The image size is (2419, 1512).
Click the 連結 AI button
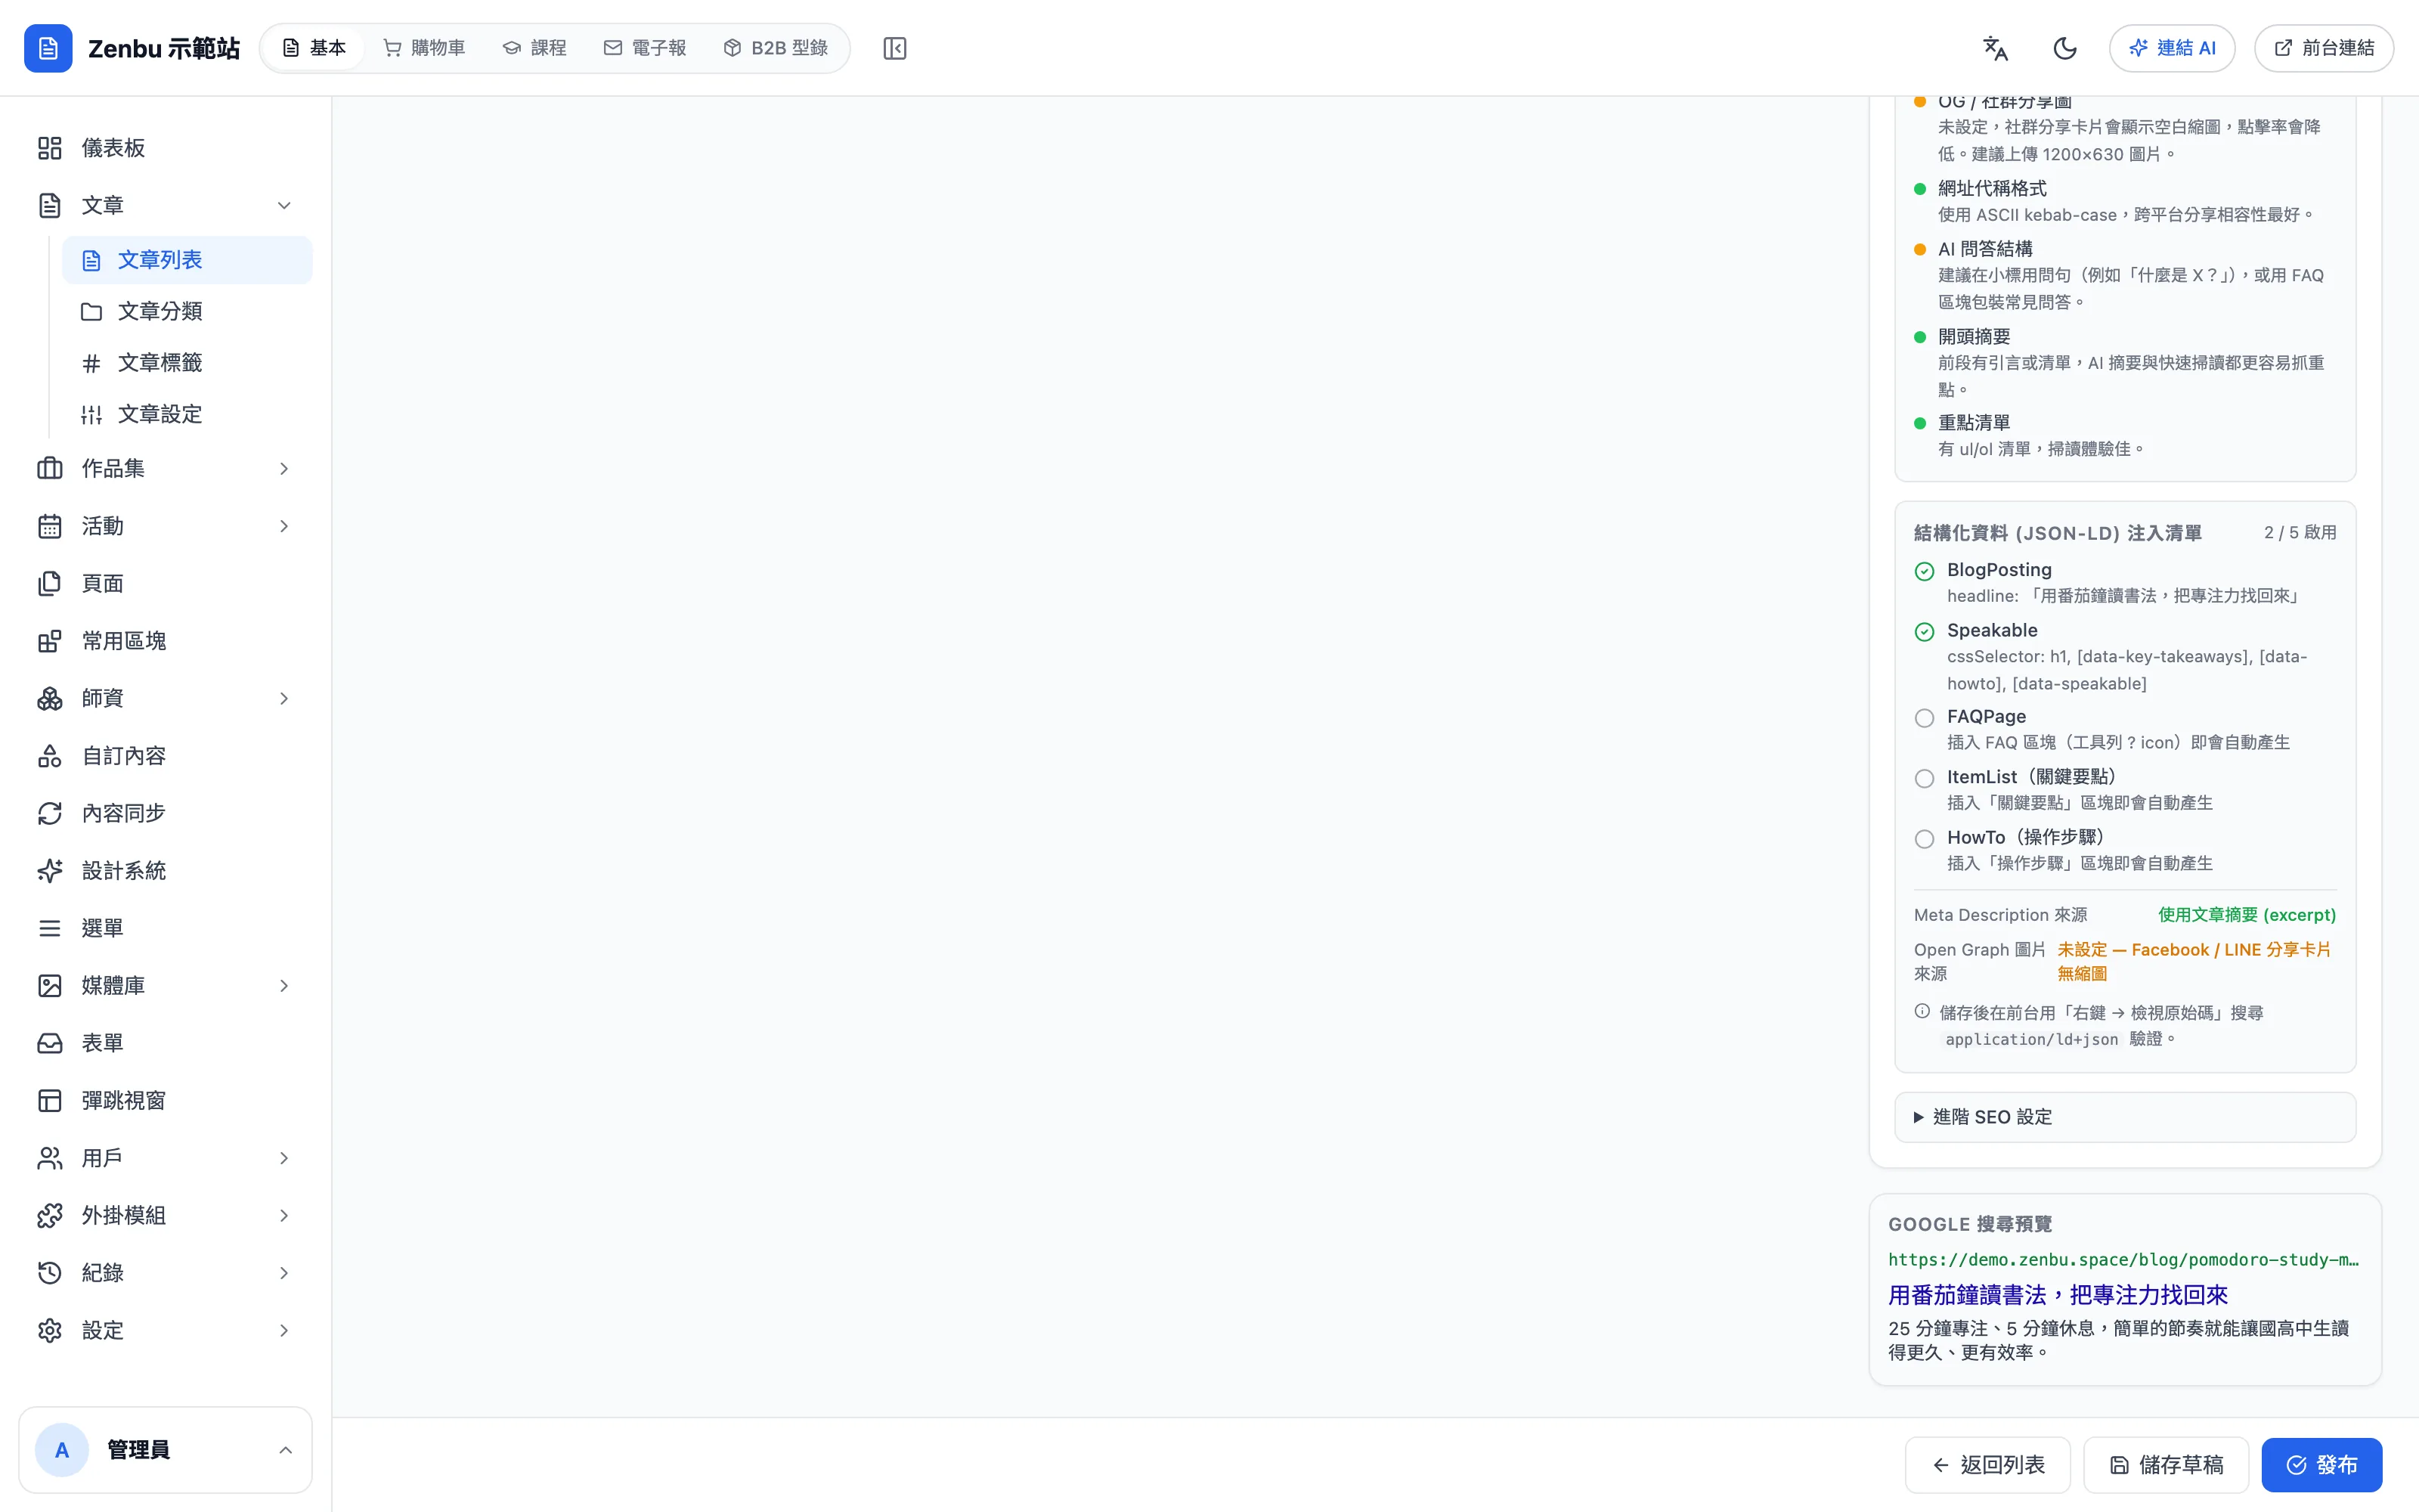coord(2172,48)
